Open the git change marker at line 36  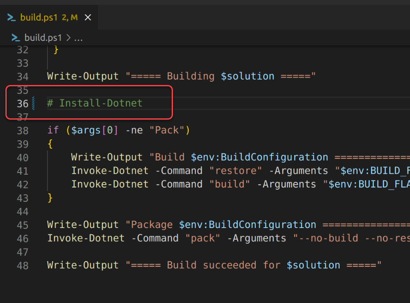33,103
